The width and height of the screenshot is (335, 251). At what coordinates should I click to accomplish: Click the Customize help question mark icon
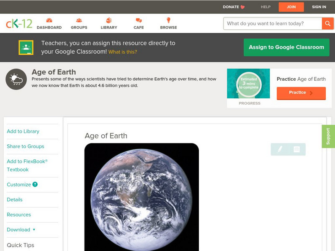coord(35,184)
